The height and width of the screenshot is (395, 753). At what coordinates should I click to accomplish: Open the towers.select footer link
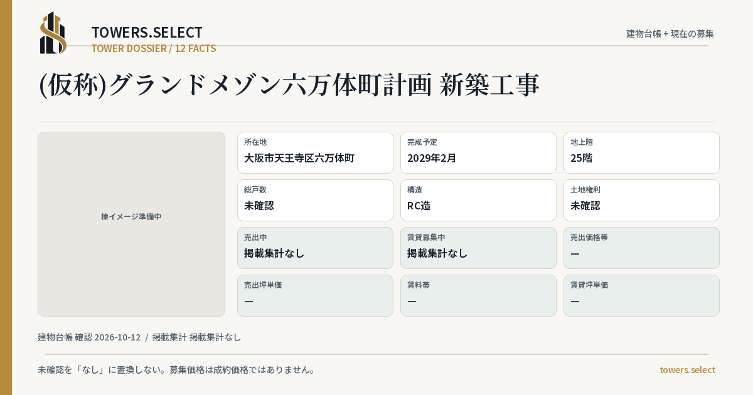pyautogui.click(x=687, y=369)
